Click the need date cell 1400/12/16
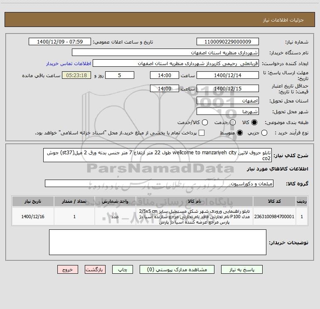The image size is (320, 309). [33, 217]
